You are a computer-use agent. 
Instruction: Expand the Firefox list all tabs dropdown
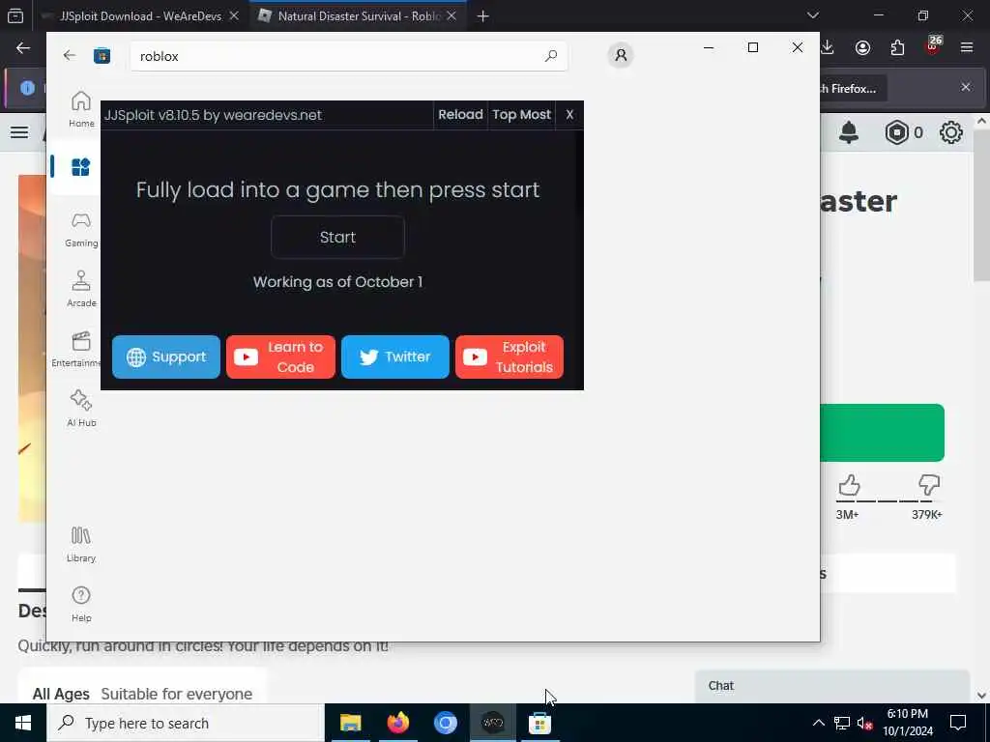click(x=813, y=15)
